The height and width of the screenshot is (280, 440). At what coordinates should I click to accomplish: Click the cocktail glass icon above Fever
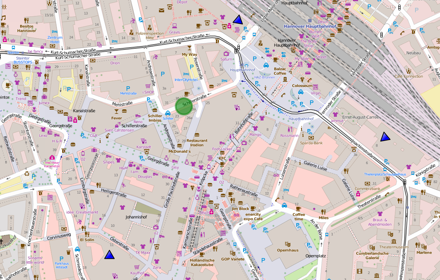click(x=116, y=112)
